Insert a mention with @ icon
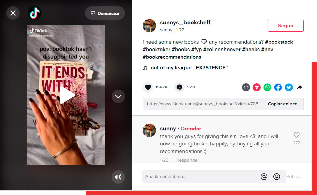 [x=264, y=177]
